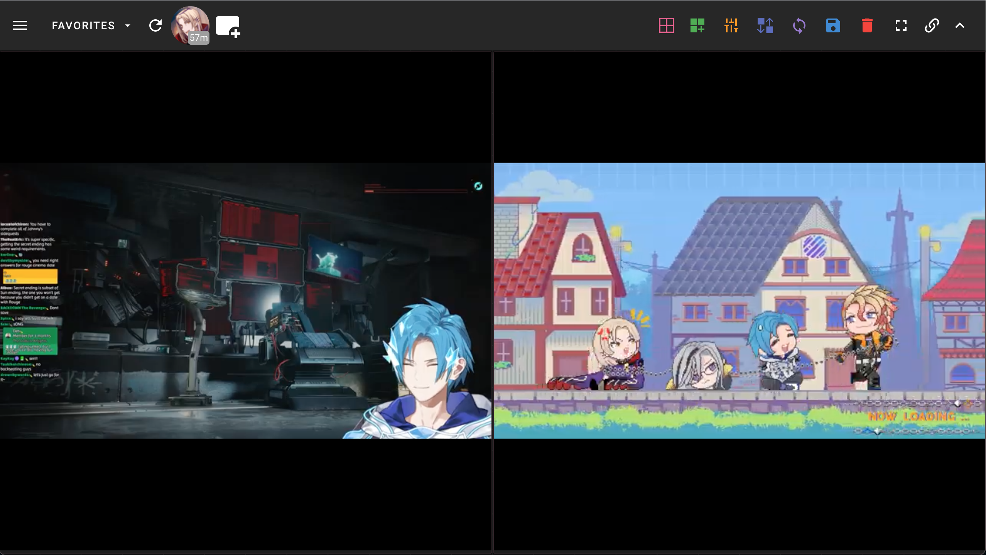
Task: Select the live channel avatar showing 57m
Action: 190,25
